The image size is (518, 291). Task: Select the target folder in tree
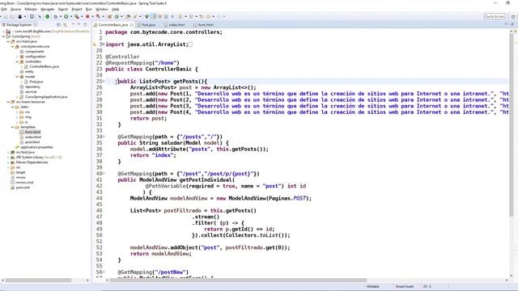[x=20, y=172]
